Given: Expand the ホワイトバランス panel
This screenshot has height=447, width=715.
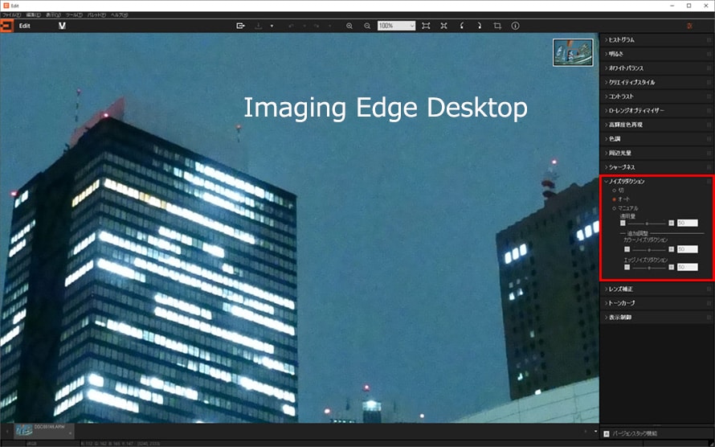Looking at the screenshot, I should [627, 68].
